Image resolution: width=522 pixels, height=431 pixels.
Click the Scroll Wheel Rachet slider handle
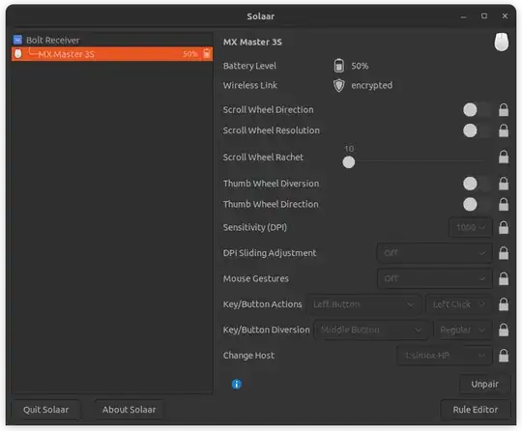click(x=349, y=162)
